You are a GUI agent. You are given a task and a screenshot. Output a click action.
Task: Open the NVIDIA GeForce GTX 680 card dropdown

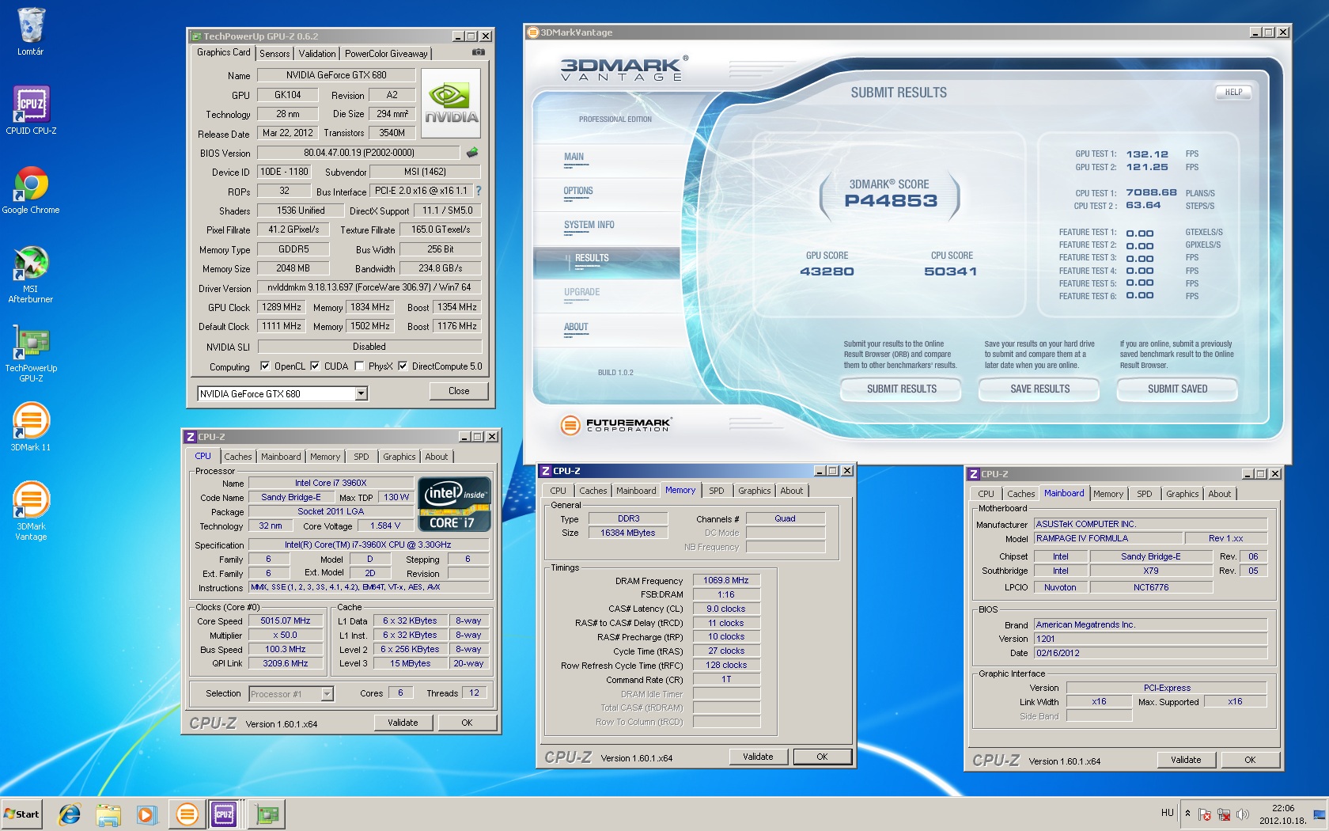pyautogui.click(x=361, y=393)
